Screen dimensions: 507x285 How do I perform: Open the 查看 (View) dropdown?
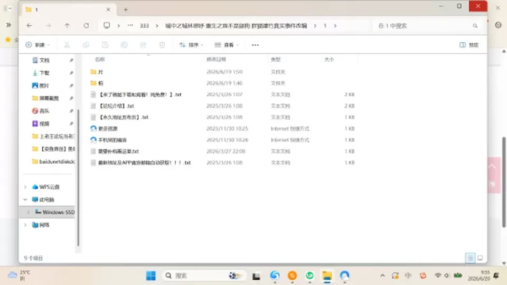click(227, 45)
